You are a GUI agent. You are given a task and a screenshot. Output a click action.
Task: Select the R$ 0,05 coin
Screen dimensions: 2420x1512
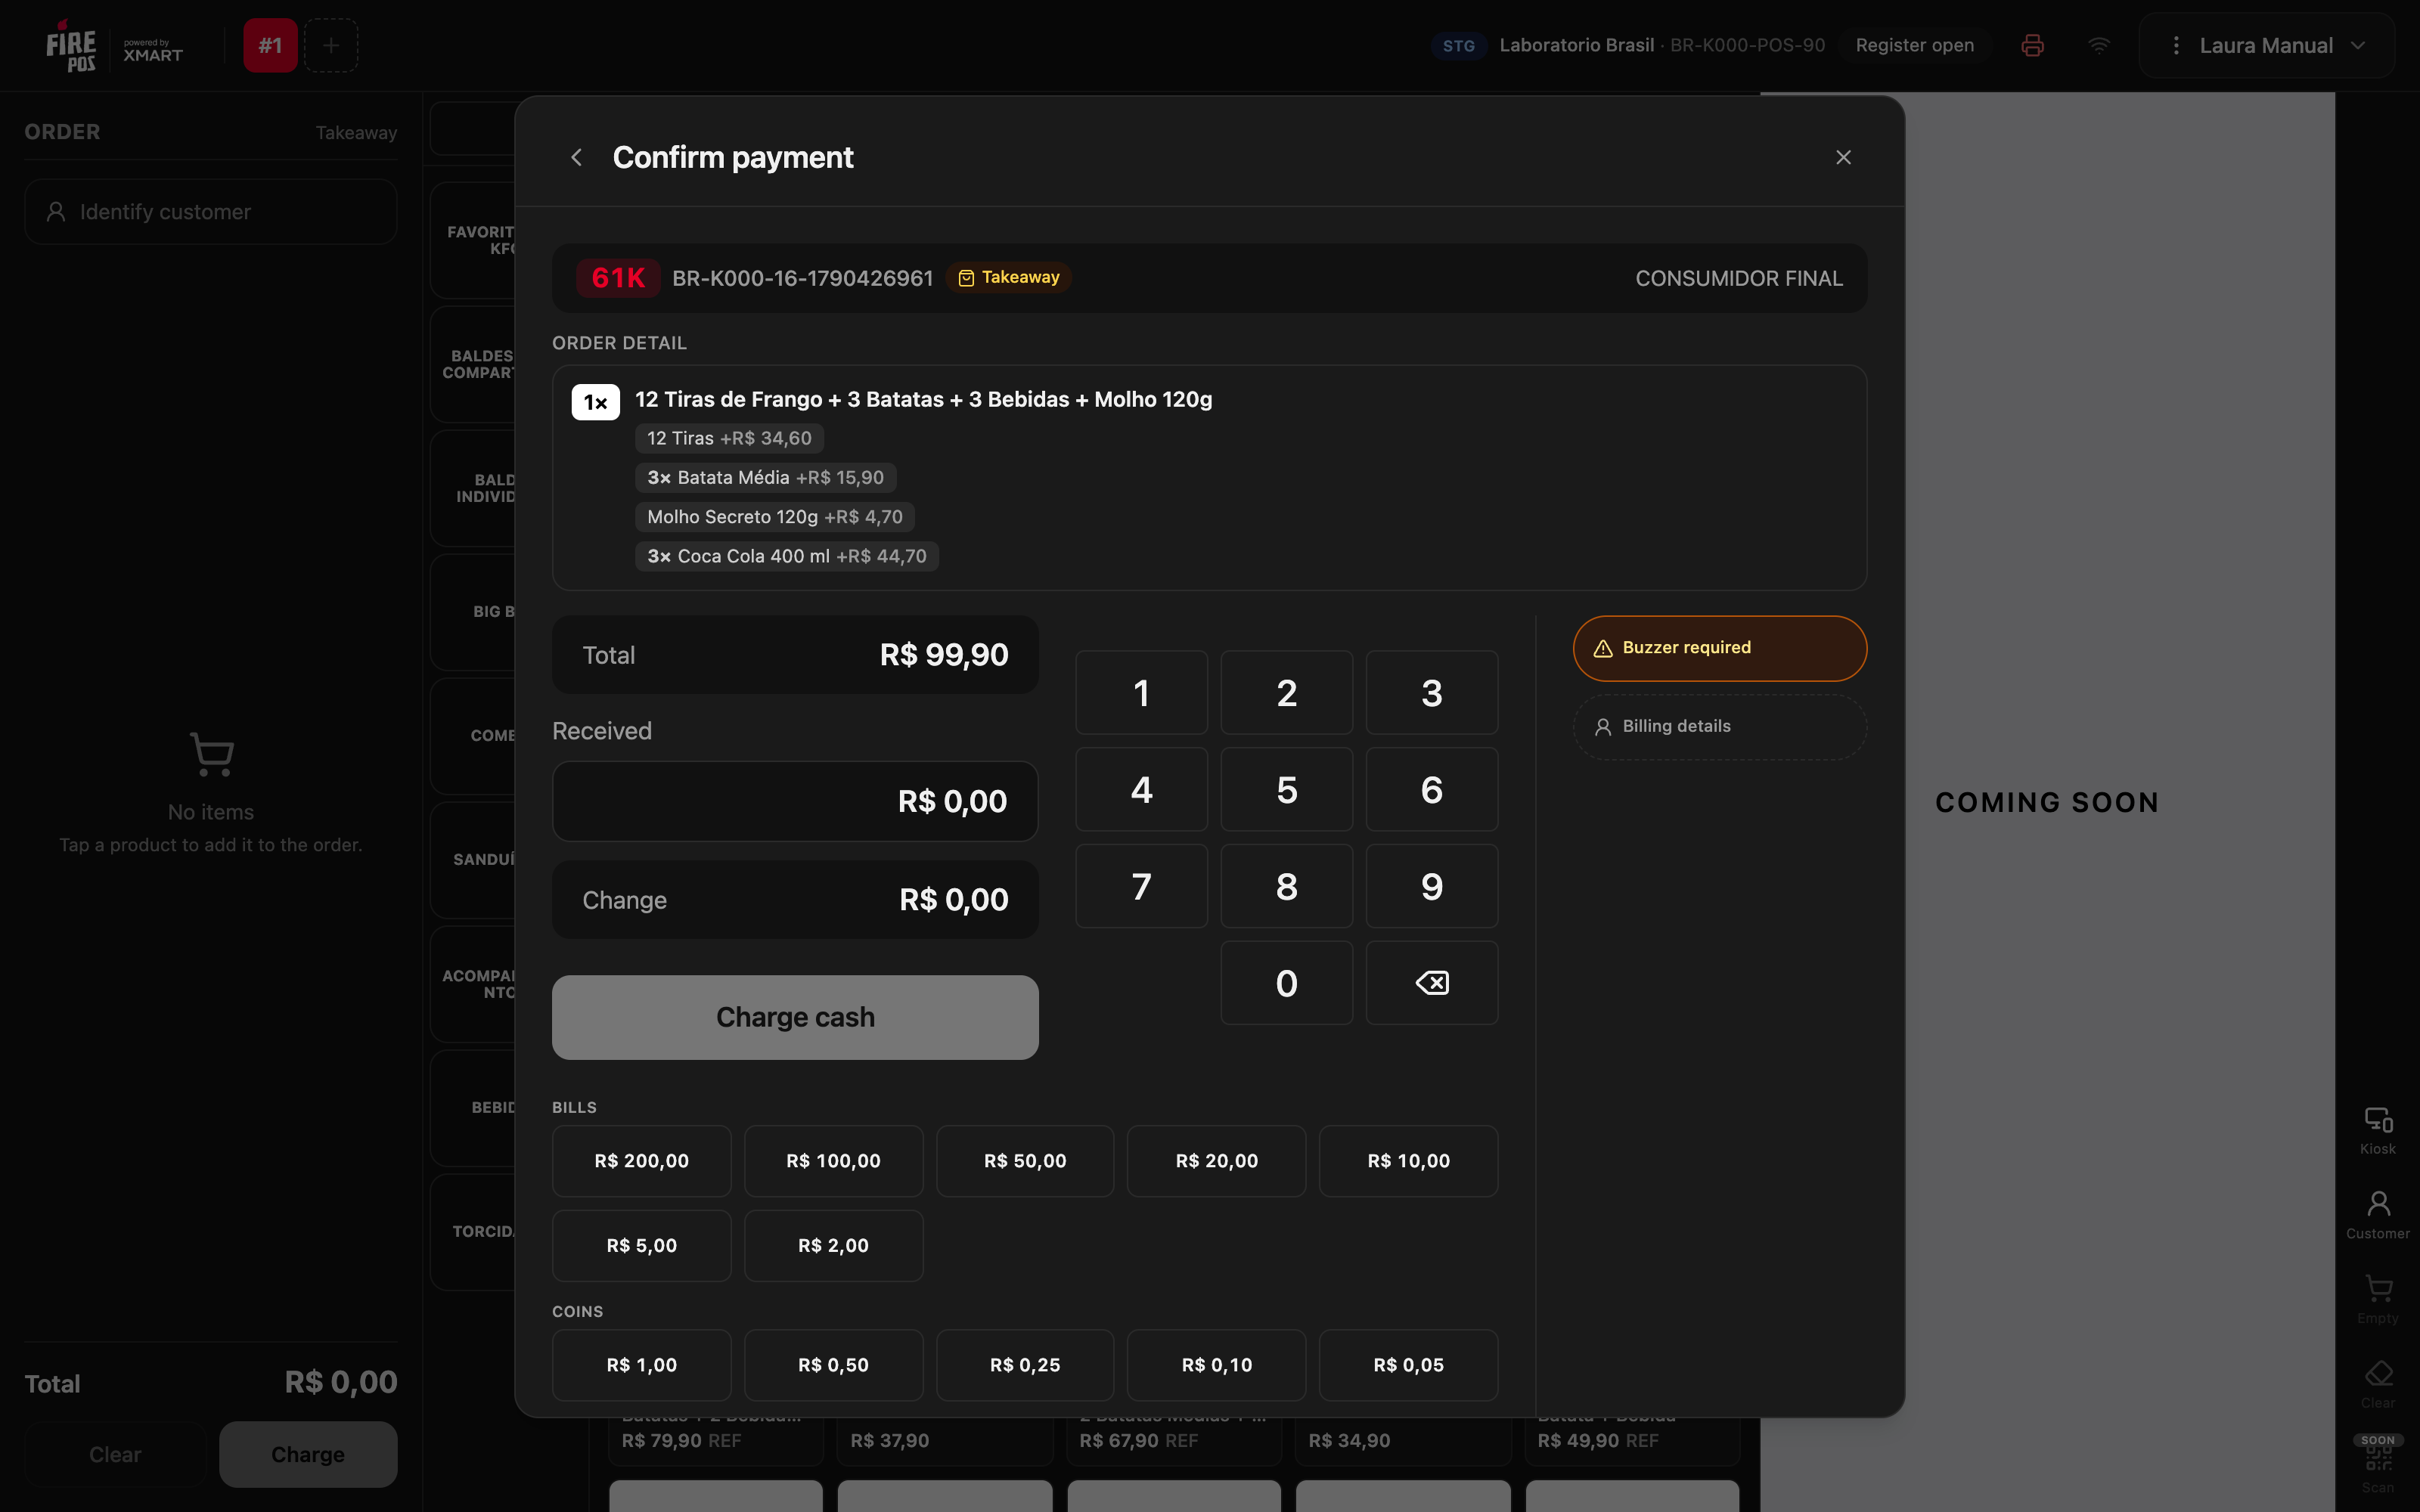(x=1408, y=1365)
